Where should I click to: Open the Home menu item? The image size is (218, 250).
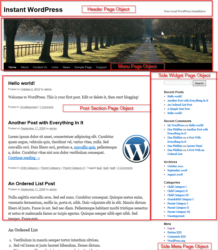[13, 67]
